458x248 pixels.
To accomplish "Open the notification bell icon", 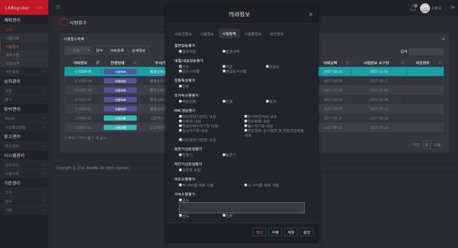I will coord(413,8).
